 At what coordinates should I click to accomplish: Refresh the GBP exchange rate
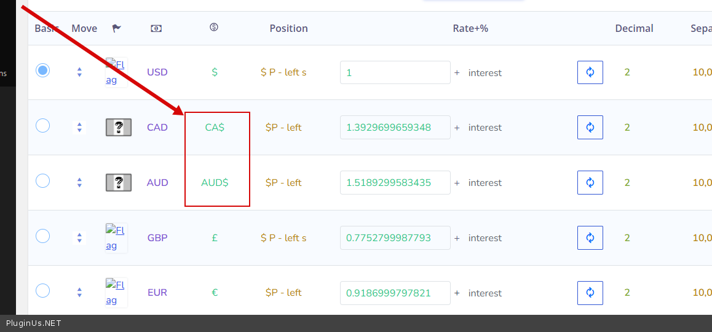[x=590, y=237]
